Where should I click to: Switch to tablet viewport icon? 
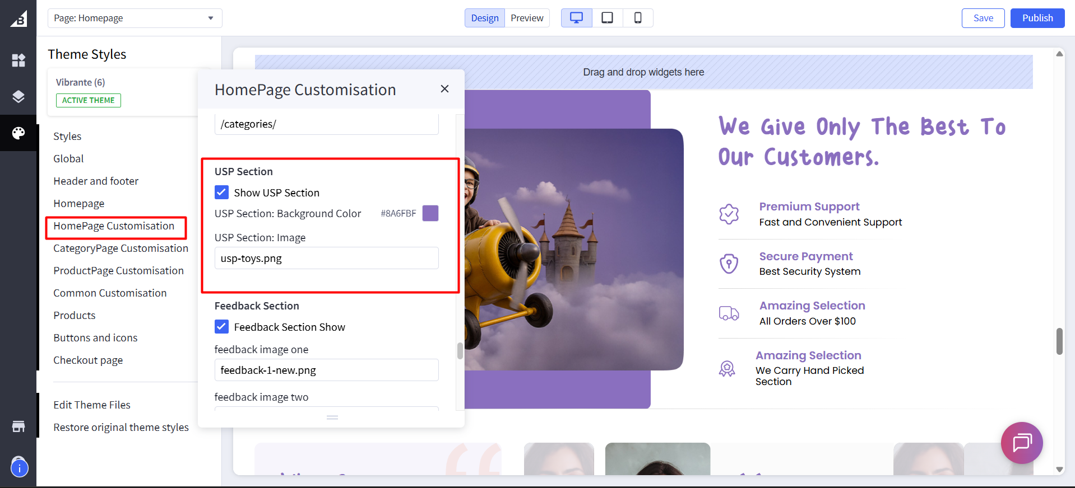(607, 18)
